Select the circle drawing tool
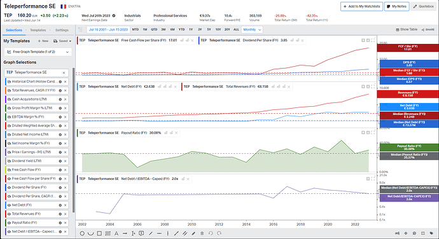This screenshot has height=239, width=439. tap(82, 233)
